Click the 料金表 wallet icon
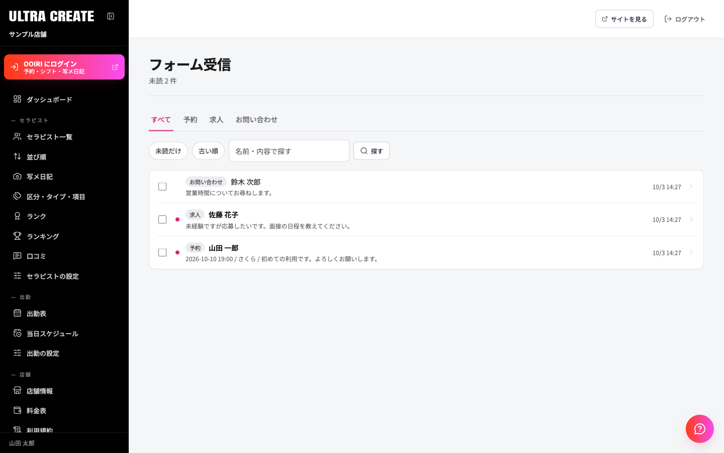The image size is (724, 453). (17, 410)
